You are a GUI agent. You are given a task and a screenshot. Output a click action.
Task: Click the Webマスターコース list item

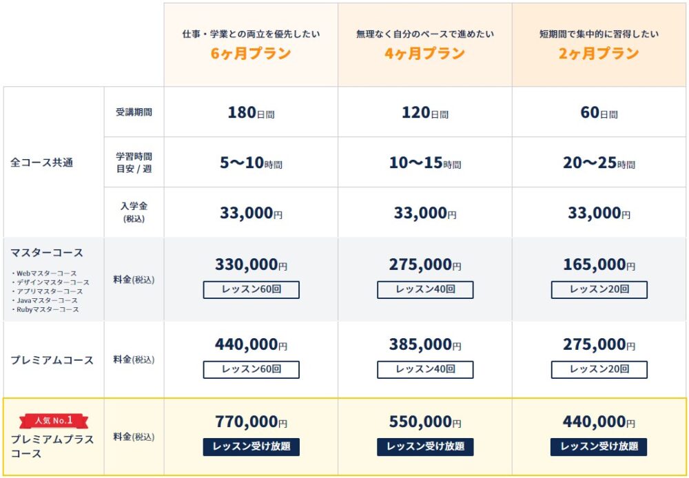pyautogui.click(x=44, y=273)
